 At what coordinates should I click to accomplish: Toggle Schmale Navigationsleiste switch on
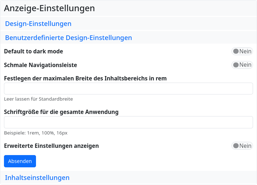point(242,65)
